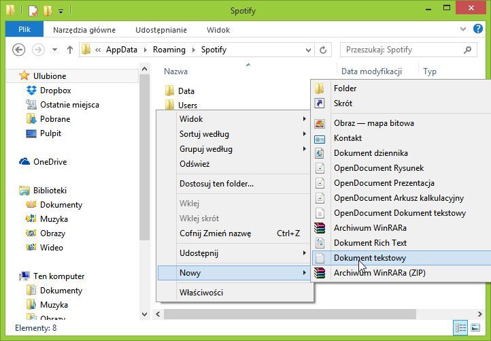The image size is (491, 341).
Task: Create Obraz — mapa bitowa
Action: click(x=402, y=123)
